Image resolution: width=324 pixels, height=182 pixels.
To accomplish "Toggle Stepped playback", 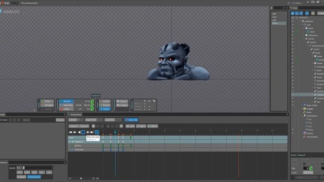I will pyautogui.click(x=21, y=177).
